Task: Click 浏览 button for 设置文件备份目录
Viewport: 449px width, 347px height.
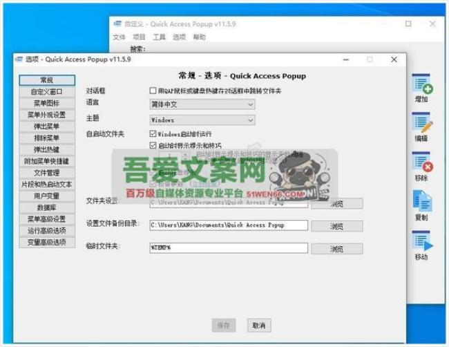Action: coord(337,226)
